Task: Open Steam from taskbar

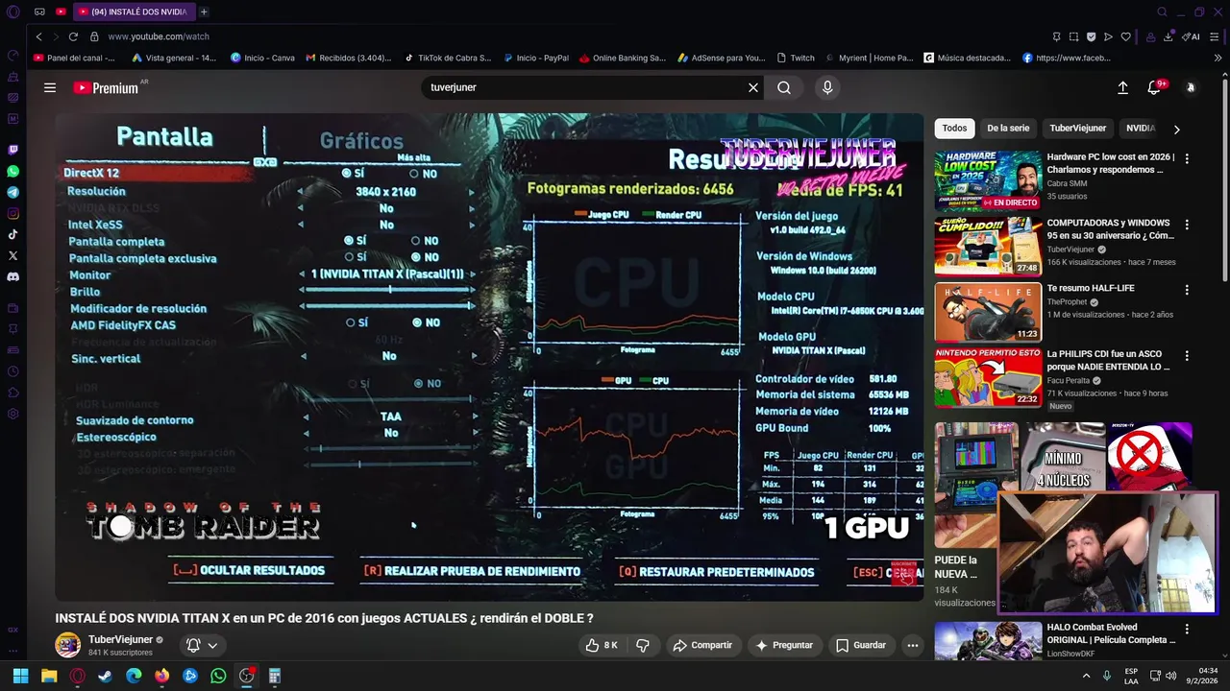Action: 105,676
